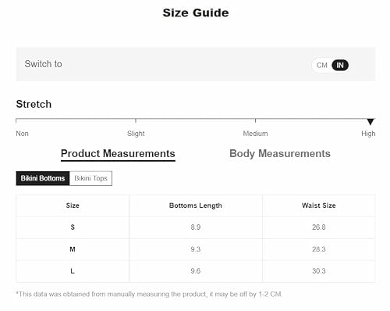Image resolution: width=390 pixels, height=311 pixels.
Task: Select the Bikini Bottoms button
Action: coord(43,178)
